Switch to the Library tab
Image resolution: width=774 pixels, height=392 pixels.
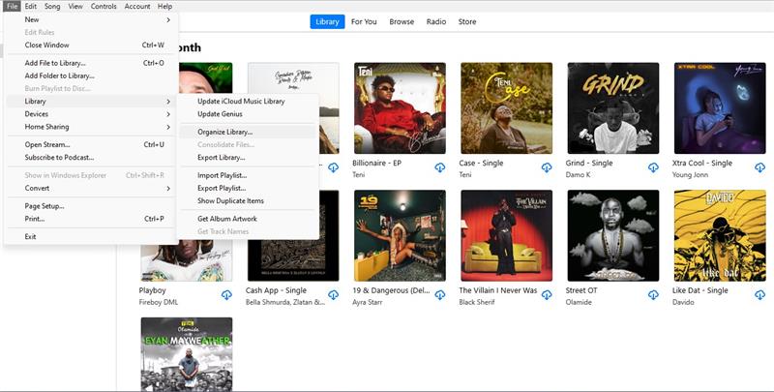tap(327, 21)
